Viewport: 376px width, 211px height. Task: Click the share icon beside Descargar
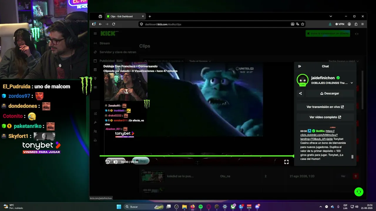300,93
